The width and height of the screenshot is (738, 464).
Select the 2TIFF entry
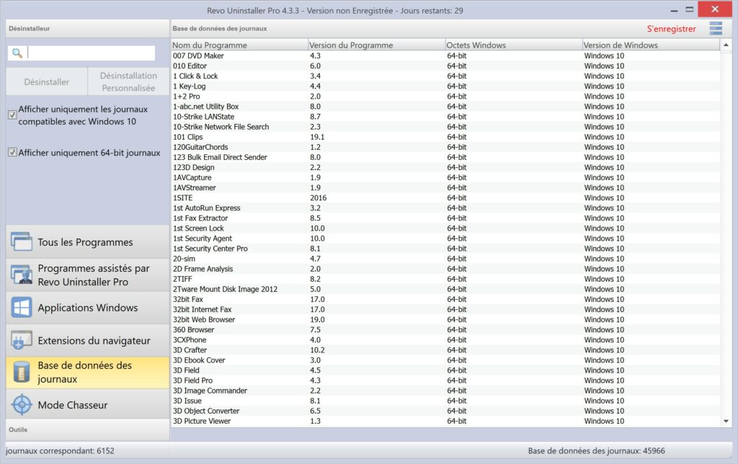click(445, 279)
